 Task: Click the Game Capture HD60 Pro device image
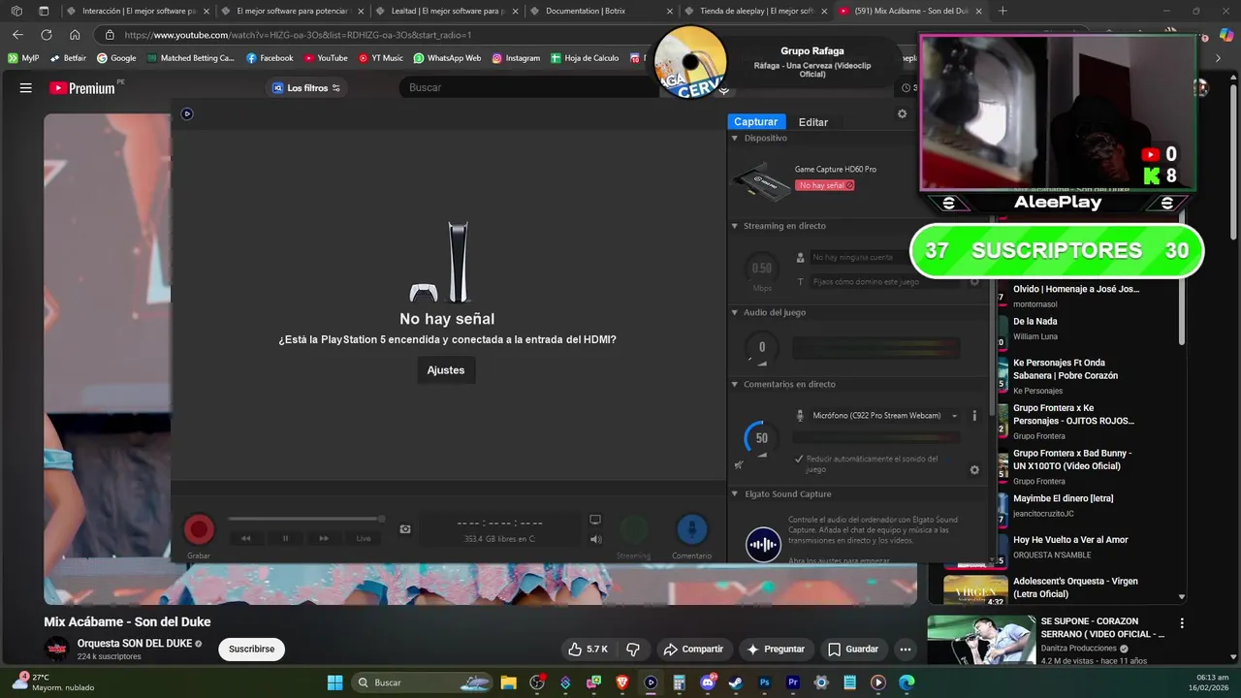(x=761, y=180)
